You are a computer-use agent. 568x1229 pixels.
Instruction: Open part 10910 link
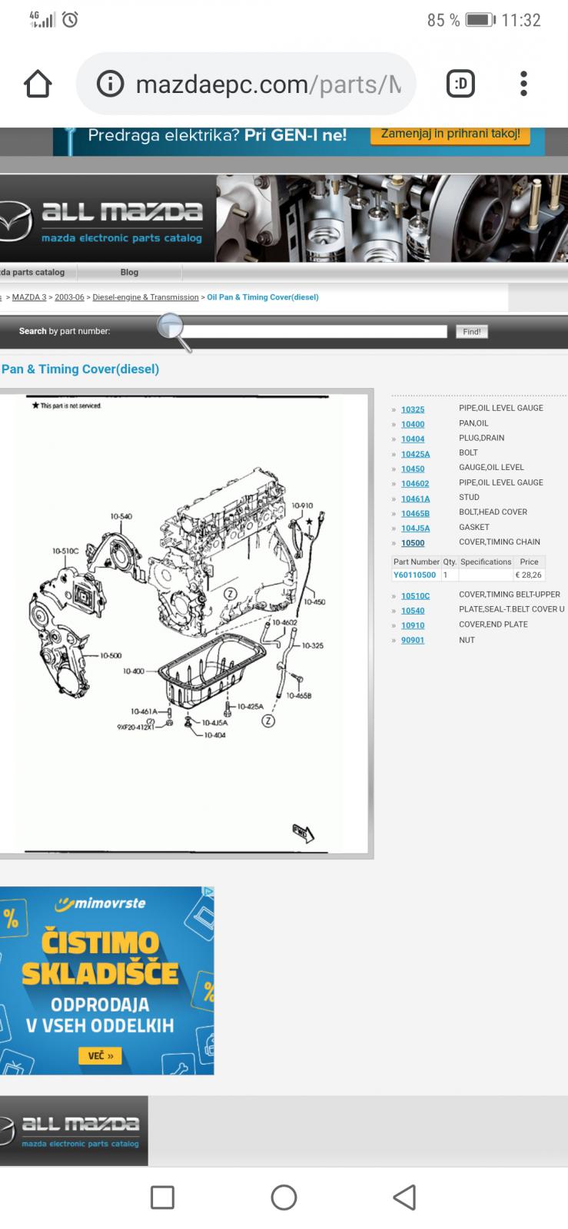point(413,625)
